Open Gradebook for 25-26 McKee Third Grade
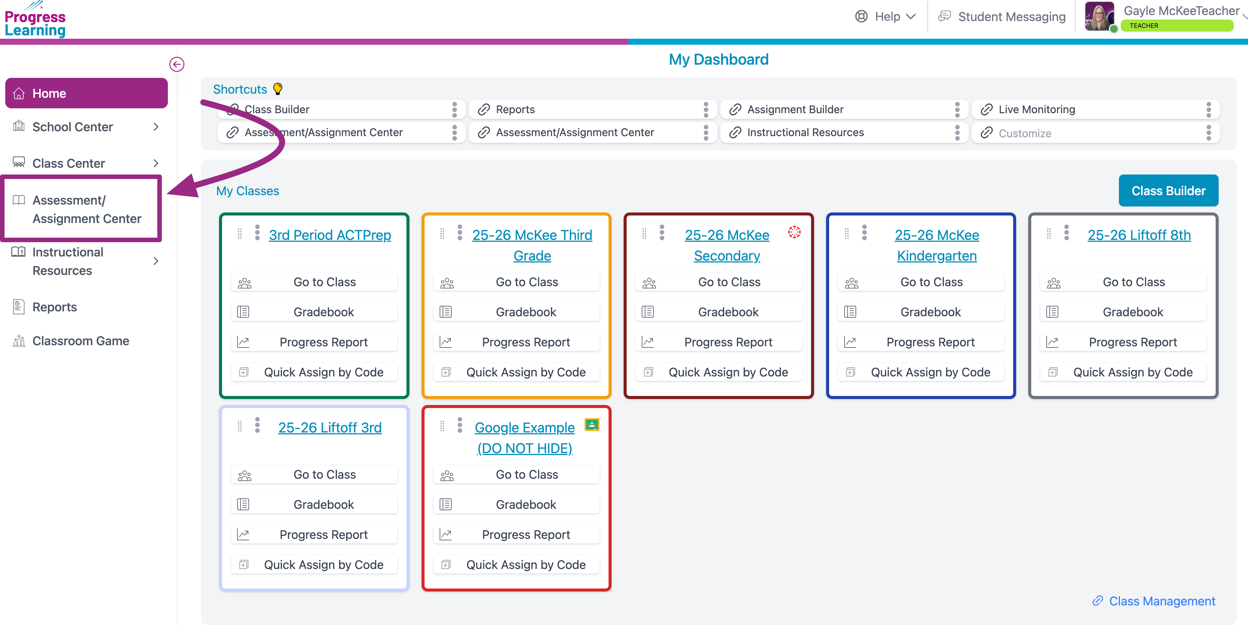Viewport: 1248px width, 625px height. [x=516, y=312]
